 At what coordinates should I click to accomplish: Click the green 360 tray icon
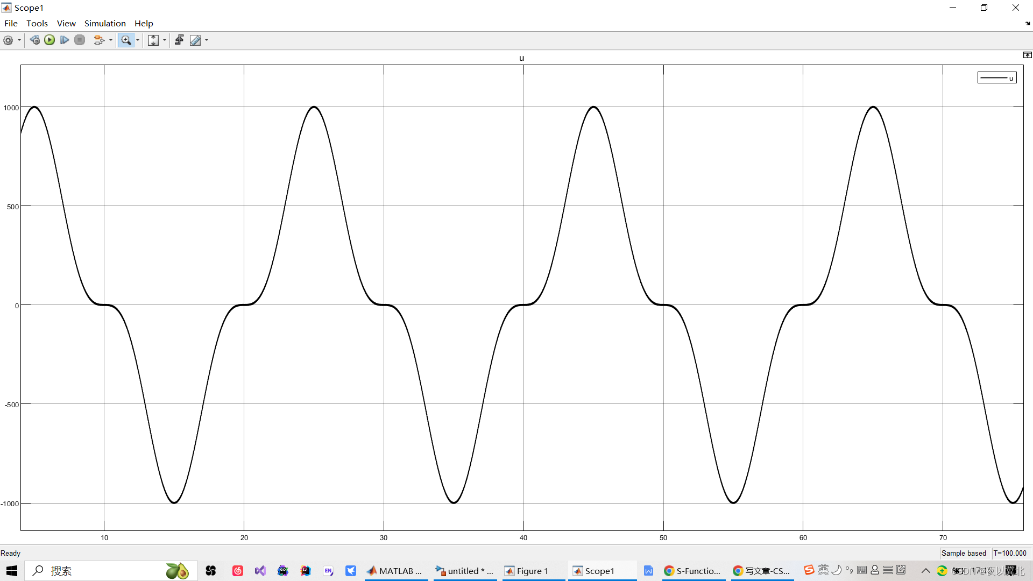click(942, 571)
